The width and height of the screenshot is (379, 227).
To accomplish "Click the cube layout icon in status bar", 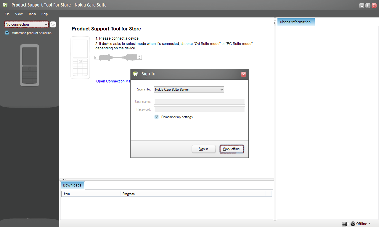I will coord(344,224).
